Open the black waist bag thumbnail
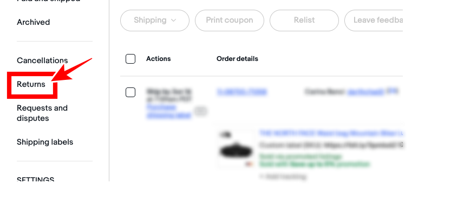 pyautogui.click(x=236, y=149)
